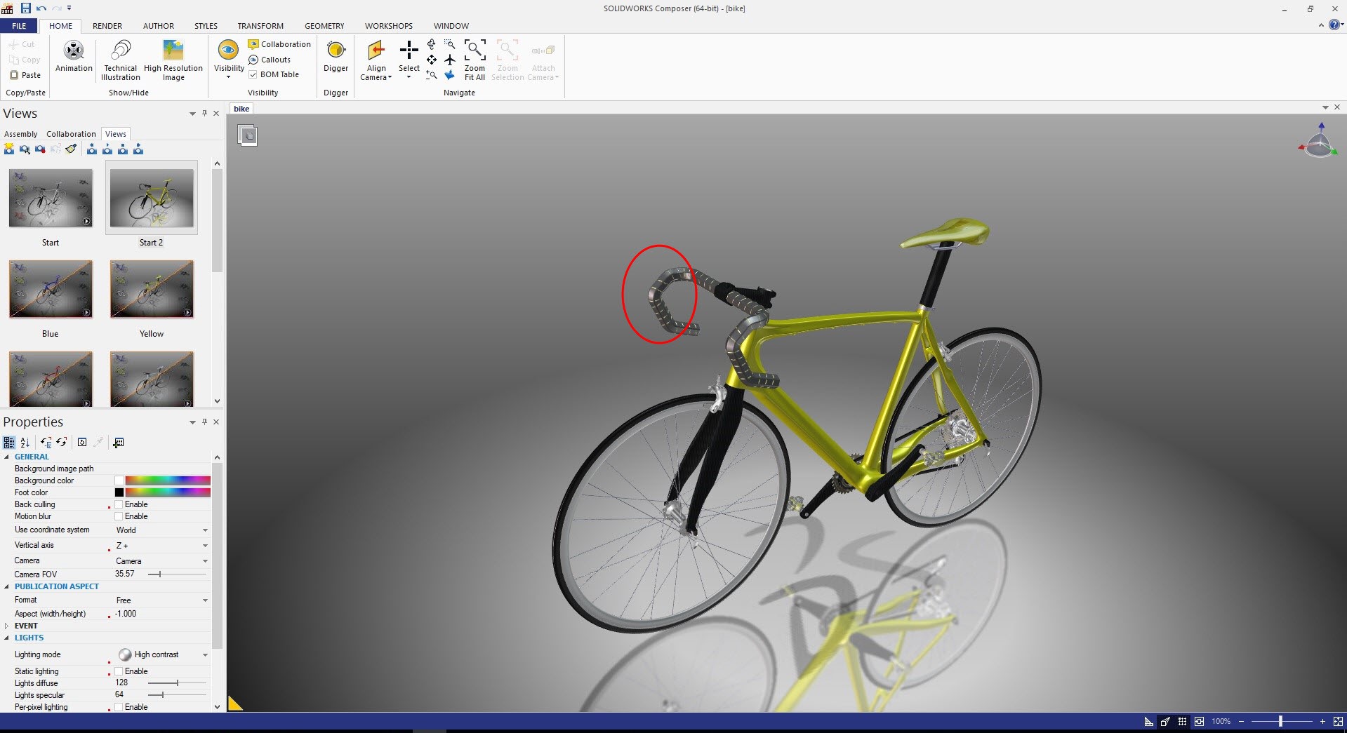Screen dimensions: 1347x733
Task: Open the Lighting mode dropdown
Action: coord(205,654)
